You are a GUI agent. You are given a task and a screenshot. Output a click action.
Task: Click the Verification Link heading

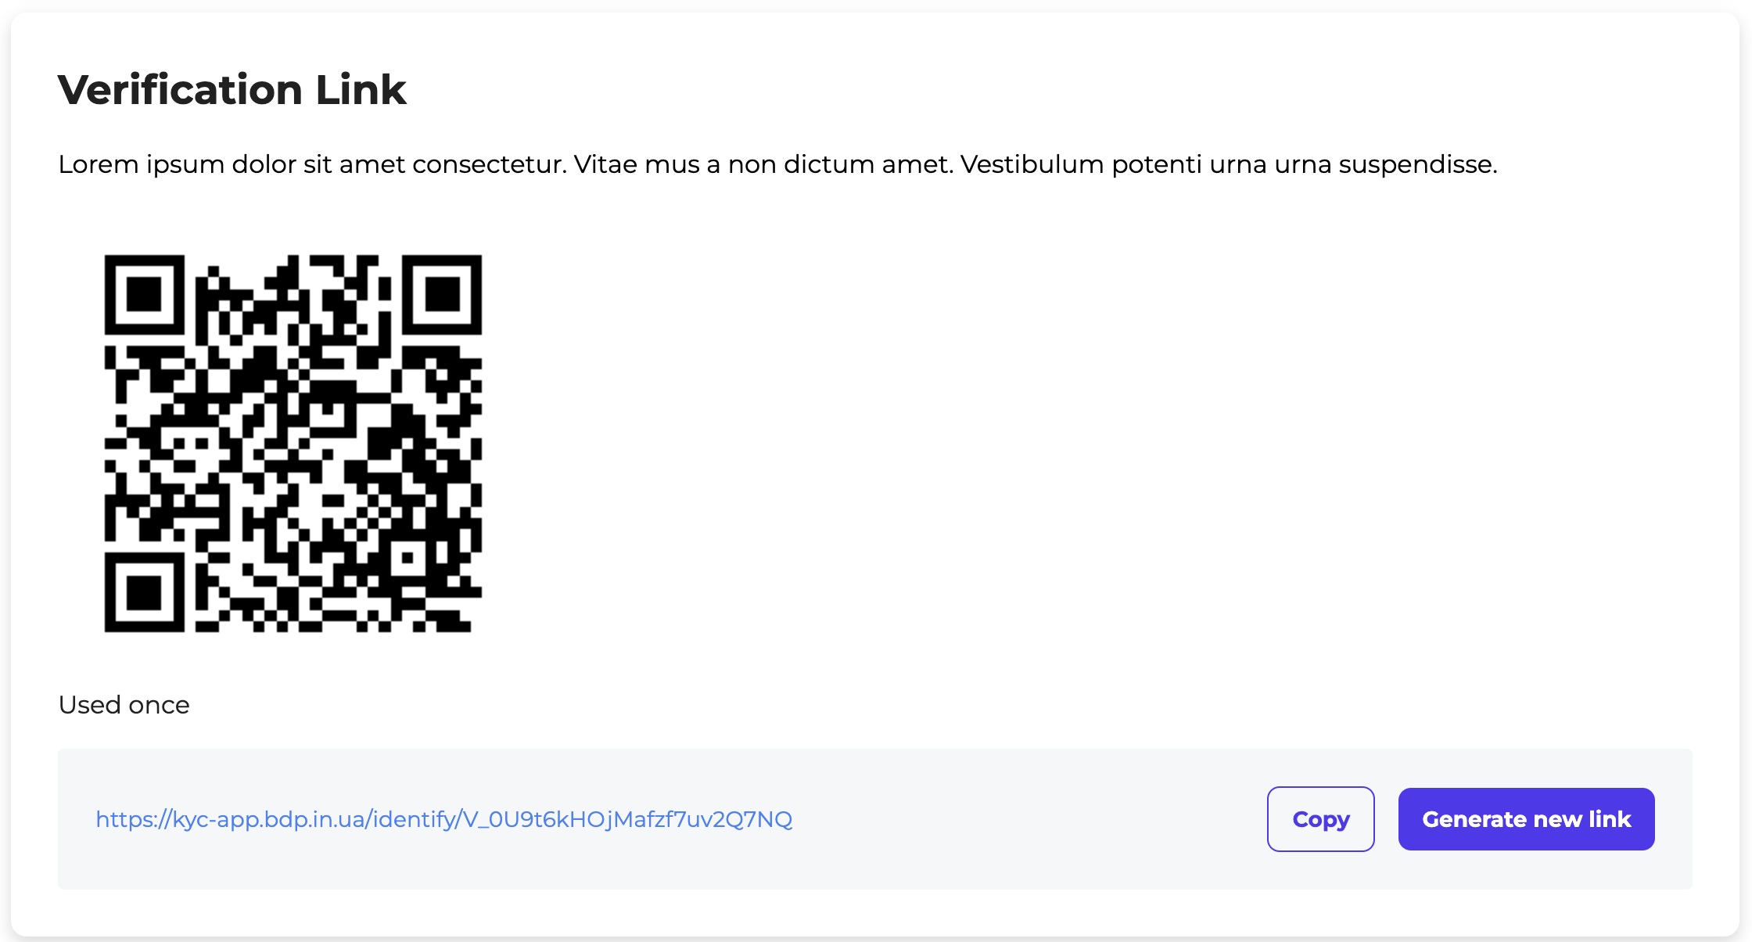[232, 89]
